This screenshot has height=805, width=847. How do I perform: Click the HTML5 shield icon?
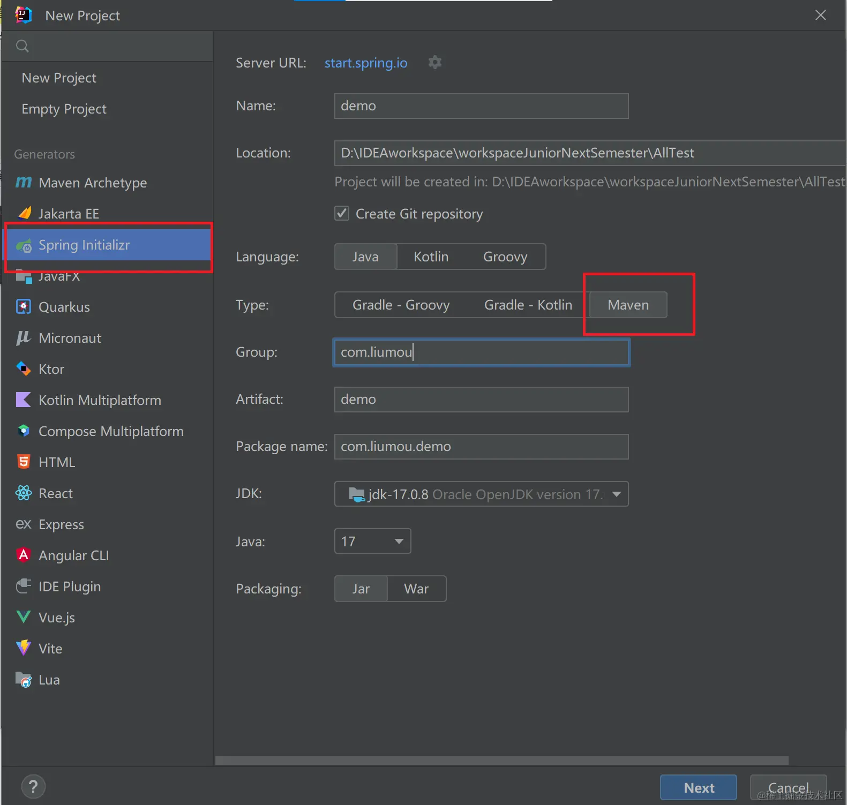[24, 462]
